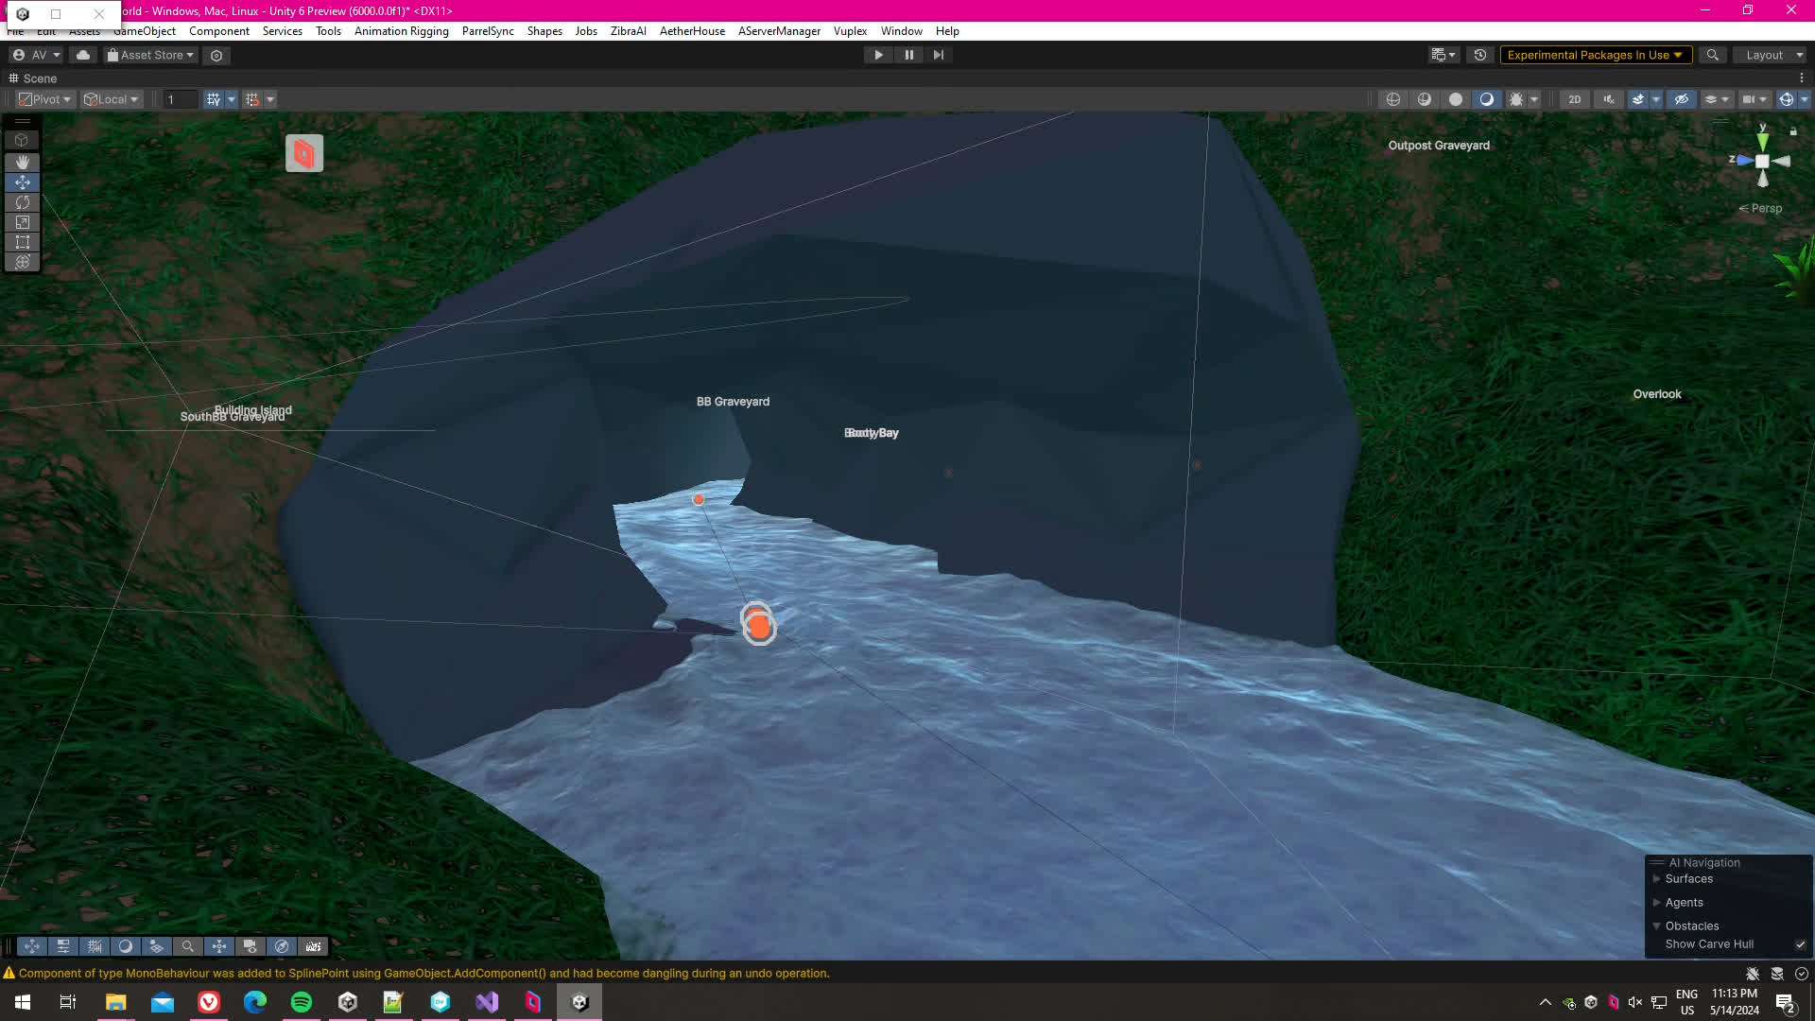Click the Play button

(878, 55)
